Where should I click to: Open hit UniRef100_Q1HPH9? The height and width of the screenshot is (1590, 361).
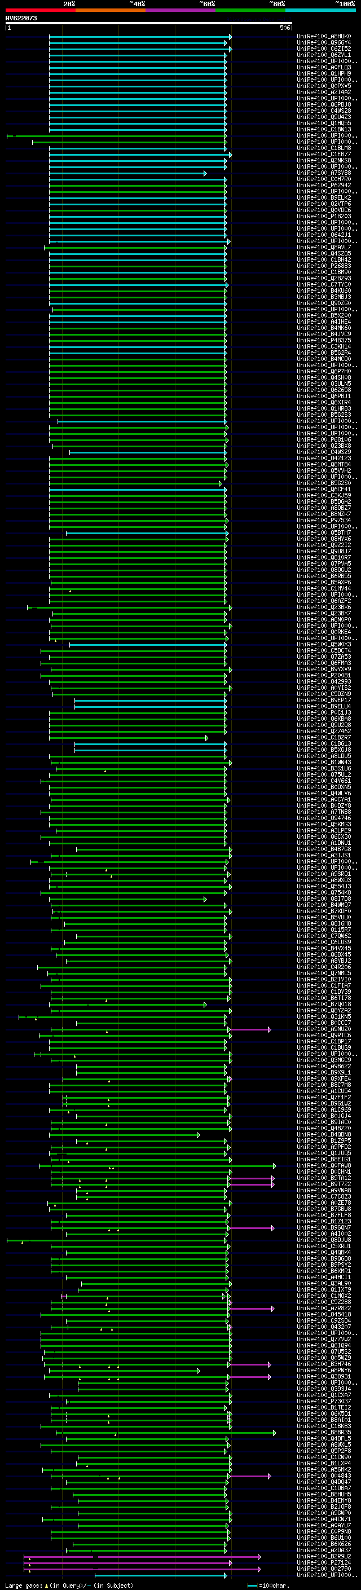coord(324,73)
